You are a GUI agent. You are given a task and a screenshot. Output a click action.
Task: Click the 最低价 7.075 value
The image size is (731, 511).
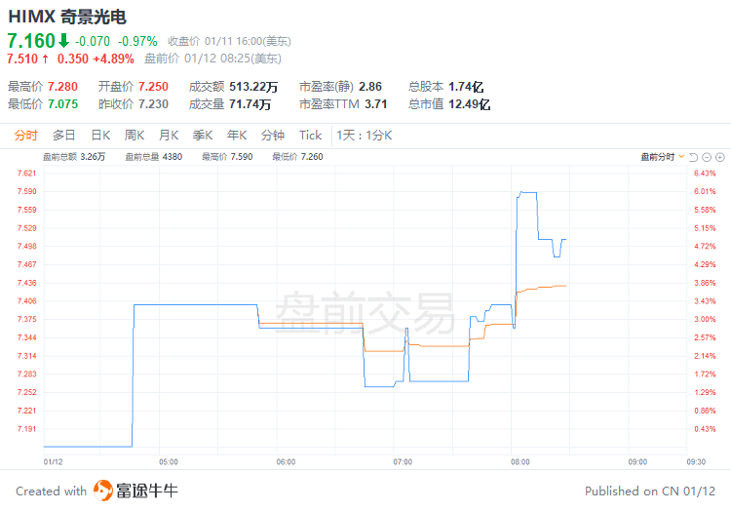point(62,104)
